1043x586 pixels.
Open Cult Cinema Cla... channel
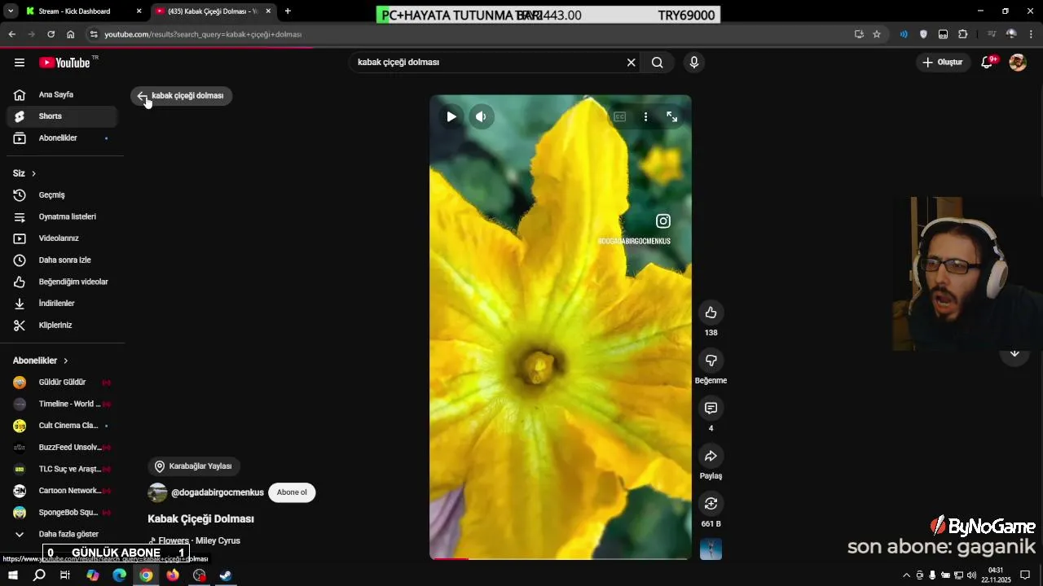click(62, 426)
